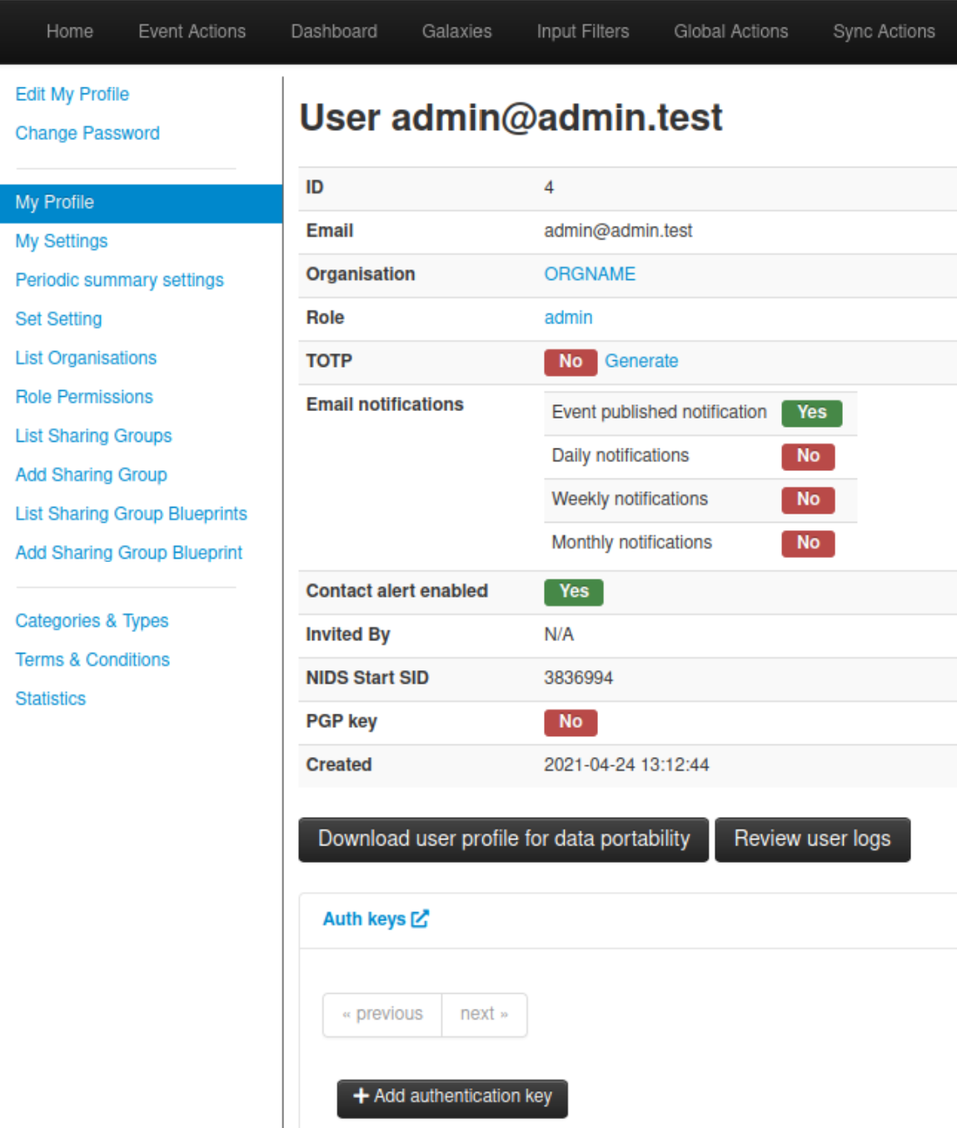Screen dimensions: 957x1128
Task: Click the Weekly notifications No badge
Action: (x=808, y=499)
